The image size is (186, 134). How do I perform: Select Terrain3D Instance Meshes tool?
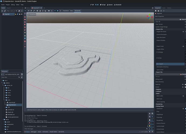click(25, 46)
